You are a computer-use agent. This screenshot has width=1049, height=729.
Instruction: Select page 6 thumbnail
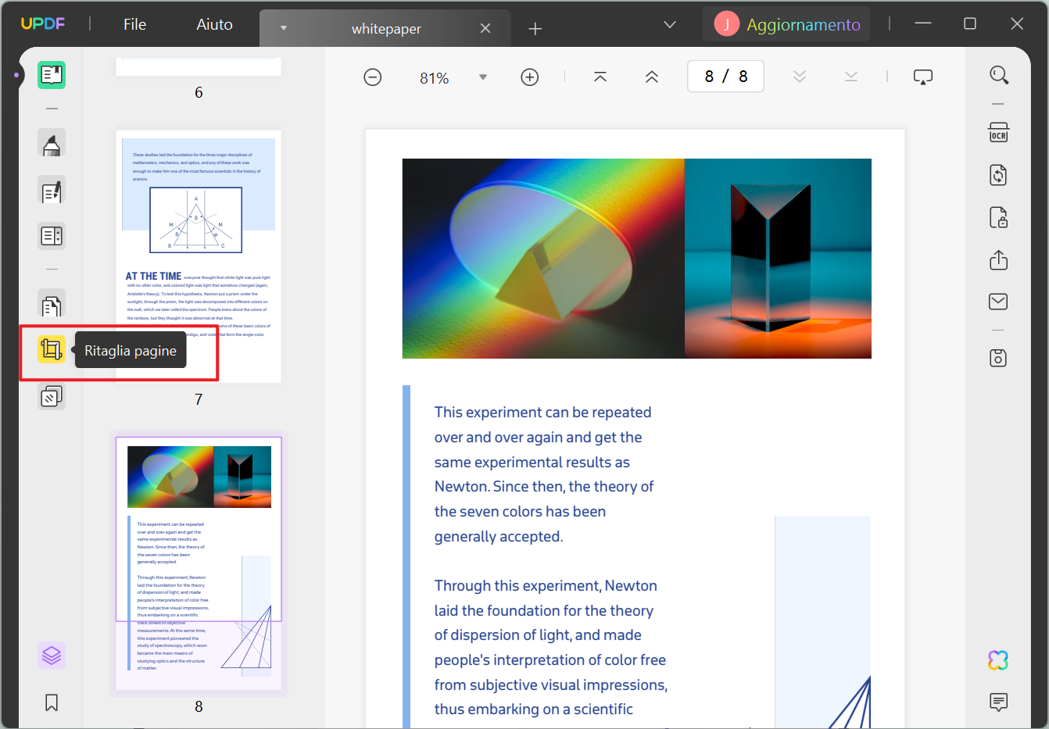point(199,66)
